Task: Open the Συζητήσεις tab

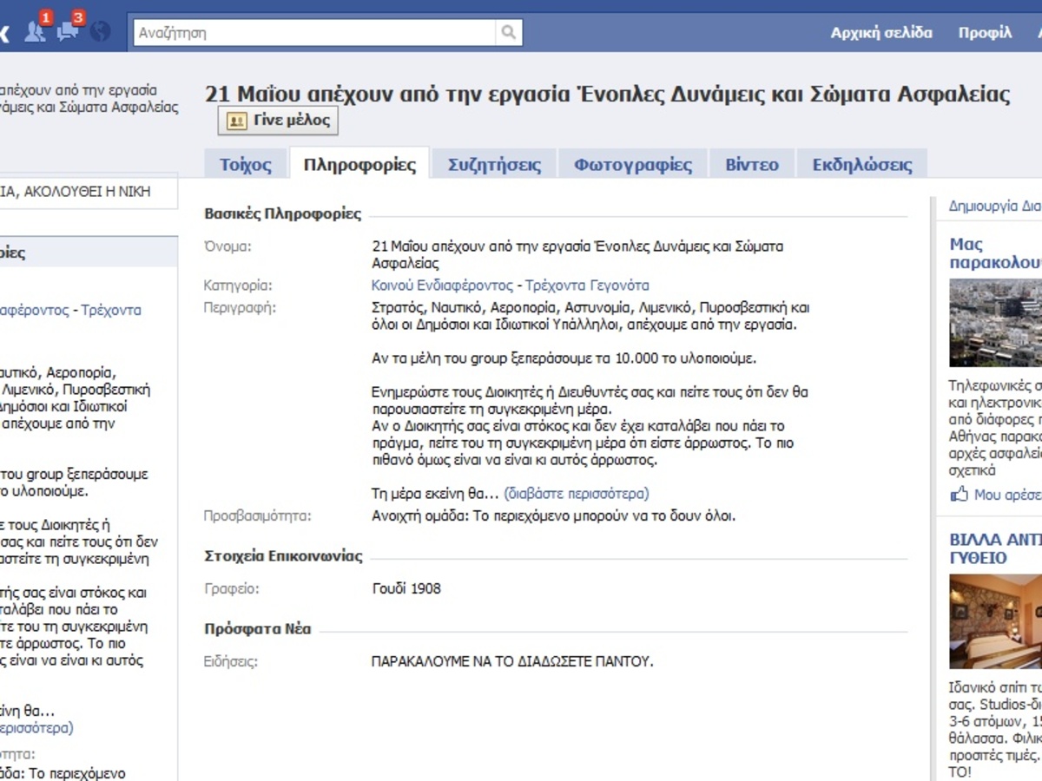Action: click(494, 165)
